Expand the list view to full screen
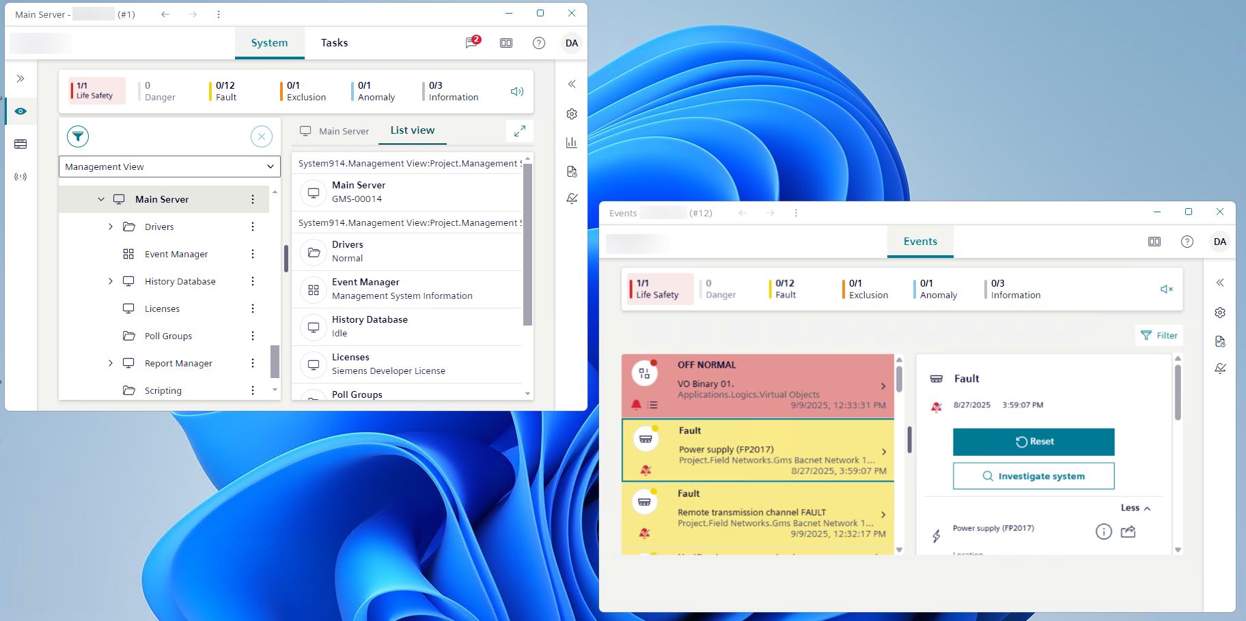This screenshot has width=1246, height=621. coord(520,131)
